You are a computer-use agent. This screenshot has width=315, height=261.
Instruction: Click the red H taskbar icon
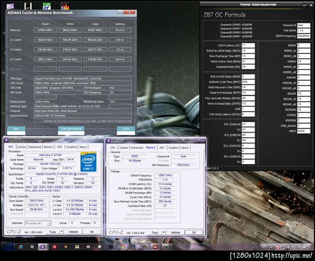point(55,246)
